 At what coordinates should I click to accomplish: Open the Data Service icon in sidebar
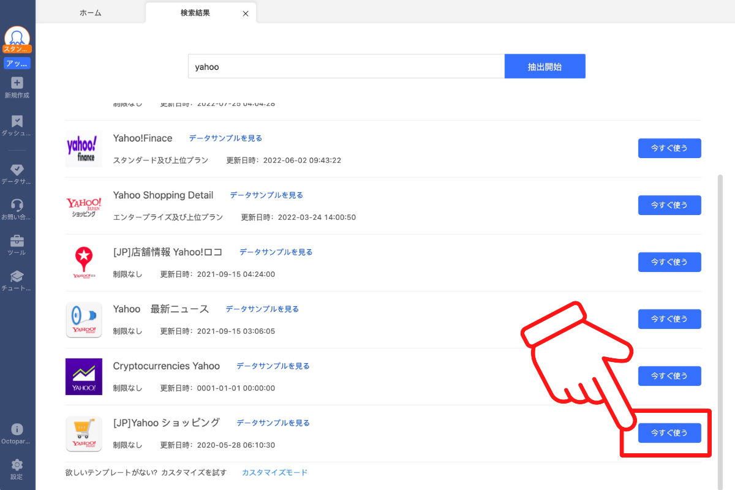17,170
